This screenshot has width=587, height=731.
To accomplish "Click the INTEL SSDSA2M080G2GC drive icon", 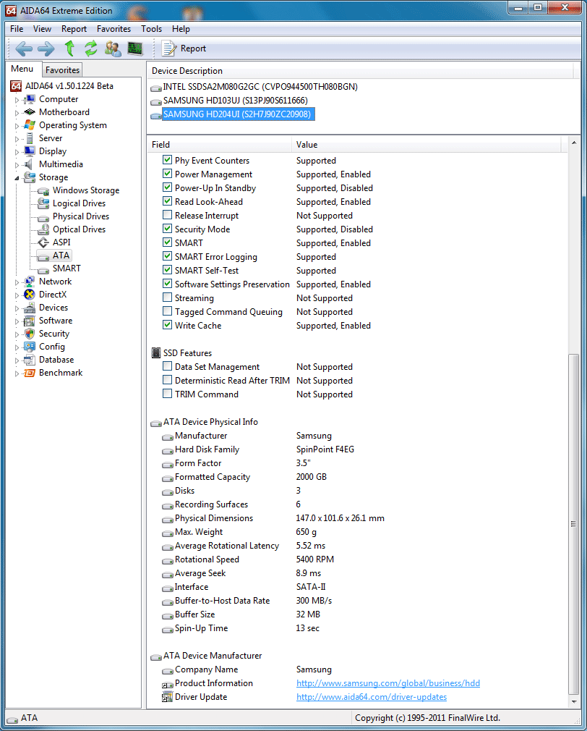I will (x=156, y=88).
